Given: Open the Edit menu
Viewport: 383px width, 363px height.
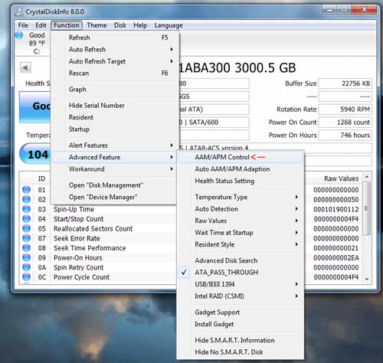Looking at the screenshot, I should (41, 25).
